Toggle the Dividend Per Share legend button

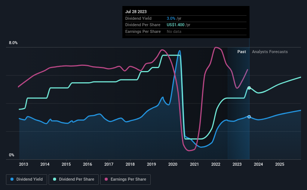[x=74, y=179]
